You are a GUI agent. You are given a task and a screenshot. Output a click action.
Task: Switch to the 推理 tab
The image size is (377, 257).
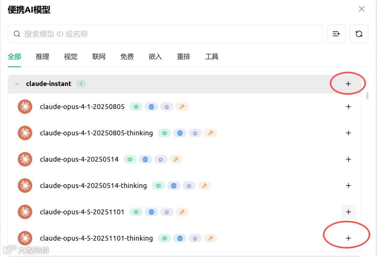[x=43, y=57]
